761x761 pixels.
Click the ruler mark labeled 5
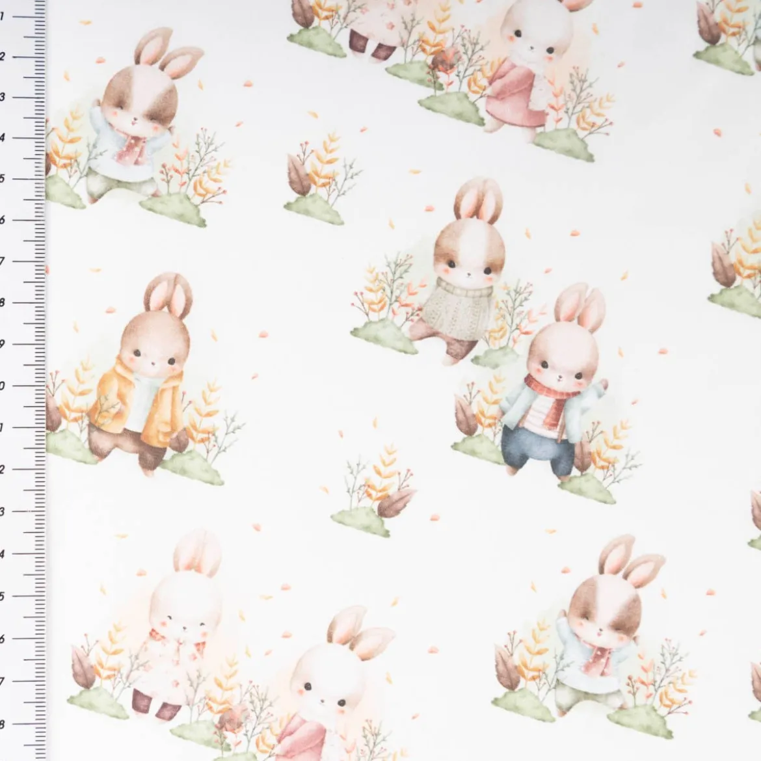click(22, 178)
